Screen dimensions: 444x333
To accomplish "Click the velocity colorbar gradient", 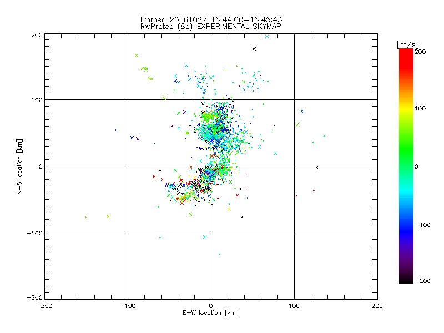I will click(x=406, y=166).
